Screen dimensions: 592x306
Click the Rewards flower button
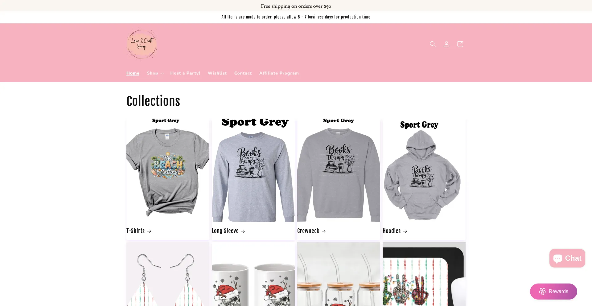(553, 291)
